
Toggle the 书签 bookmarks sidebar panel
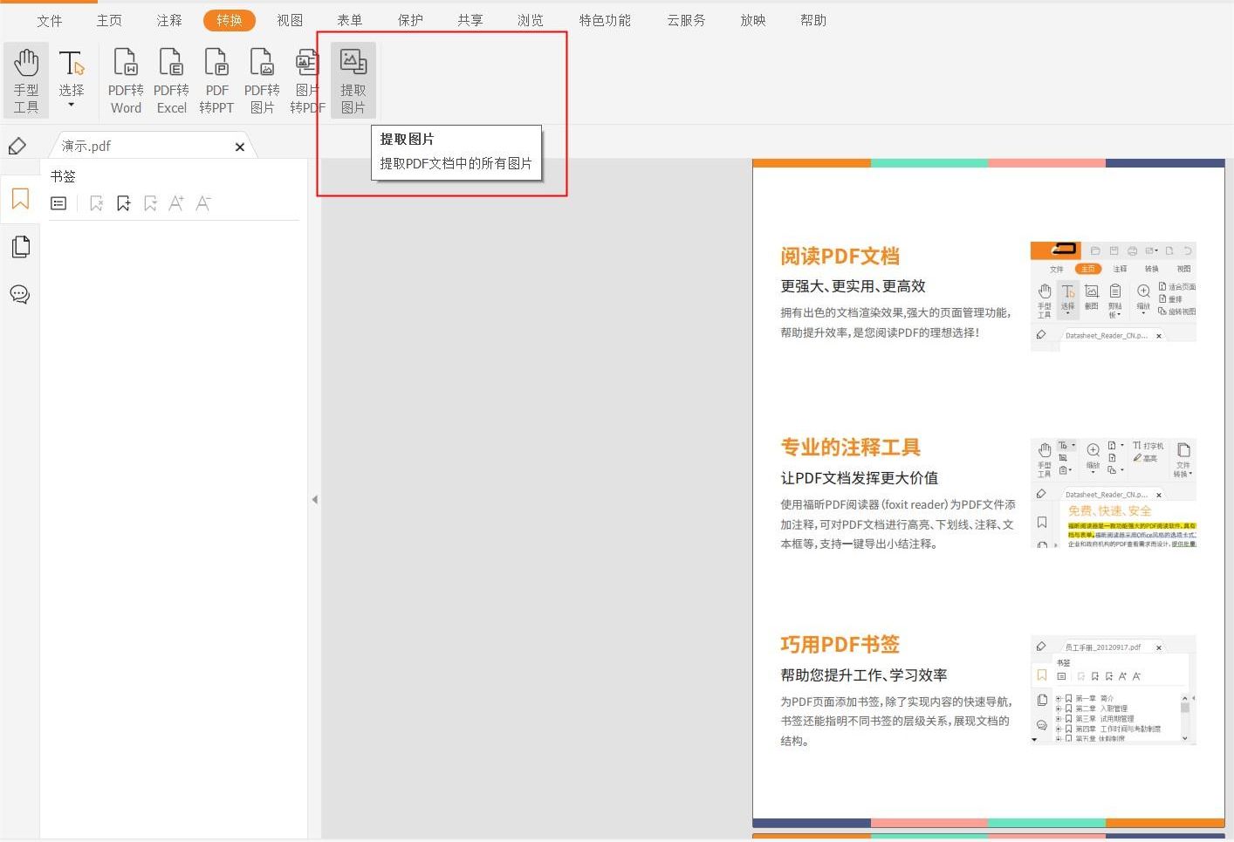tap(20, 199)
